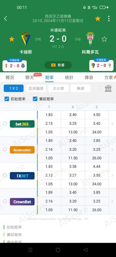The image size is (116, 257).
Task: Open the left 2 - 0 match card
Action: click(15, 65)
